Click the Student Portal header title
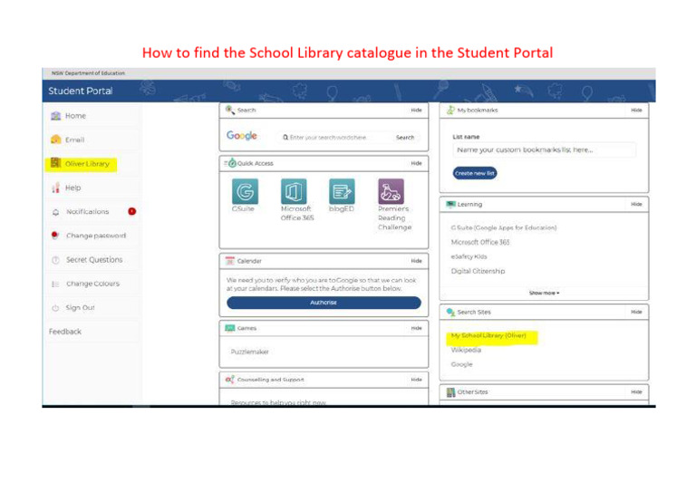 (x=81, y=91)
